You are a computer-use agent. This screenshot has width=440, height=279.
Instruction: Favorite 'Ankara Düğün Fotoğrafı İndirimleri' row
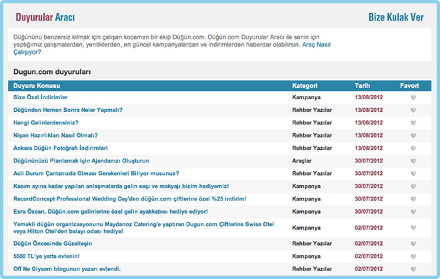point(413,148)
